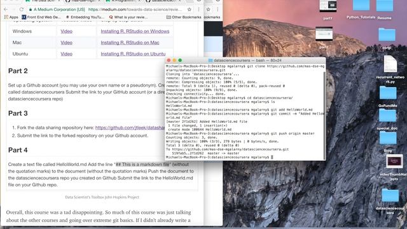Click the Terminal cursor on the last prompt
Screen dimensions: 407x229
pos(272,157)
